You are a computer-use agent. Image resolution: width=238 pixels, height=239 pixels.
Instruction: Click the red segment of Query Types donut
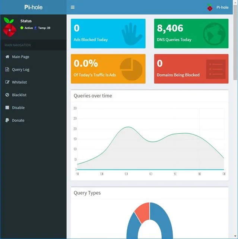tap(143, 212)
